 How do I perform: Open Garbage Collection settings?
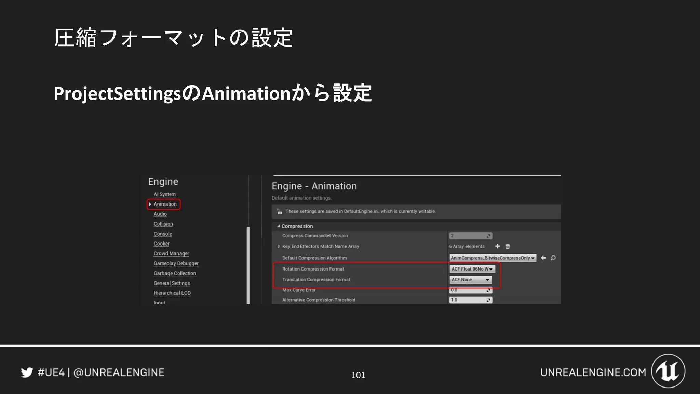point(175,273)
